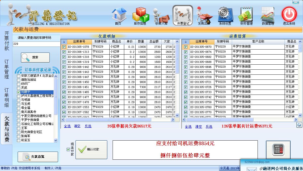Open 数据管理 chart icon

268,15
